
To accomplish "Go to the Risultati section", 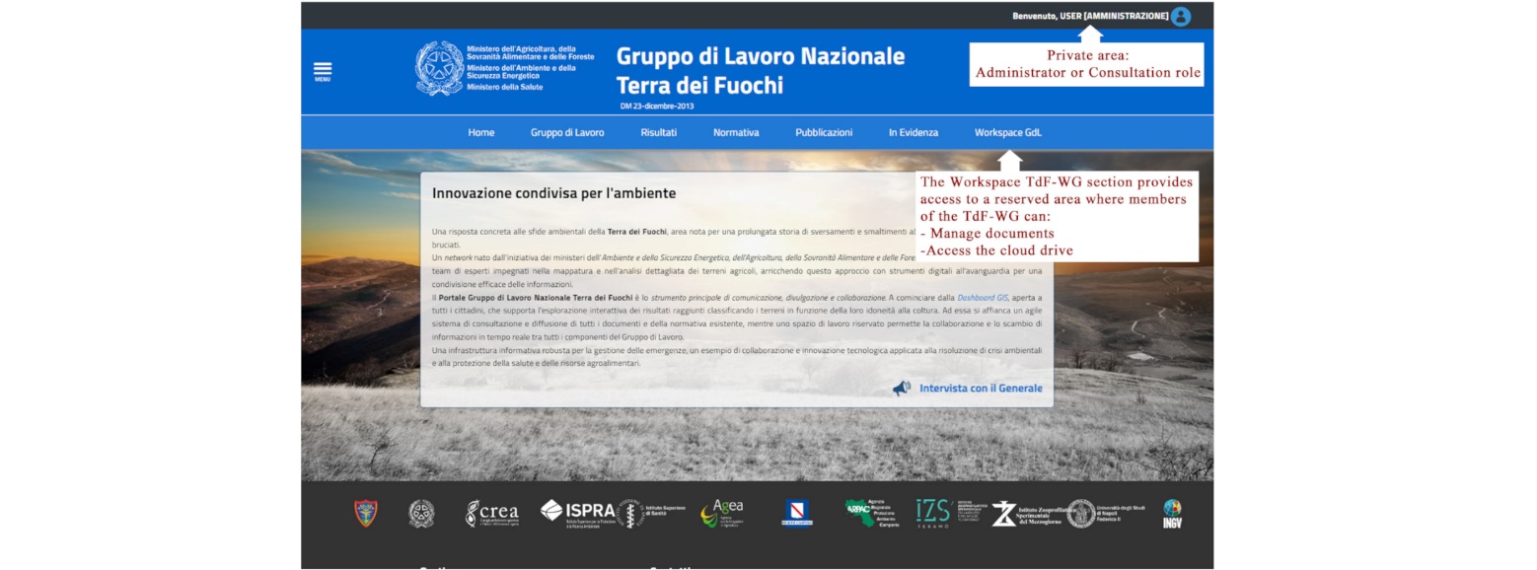I will click(658, 132).
